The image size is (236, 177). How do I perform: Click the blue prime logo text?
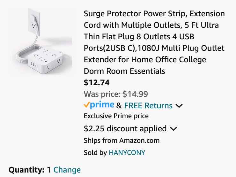pyautogui.click(x=102, y=105)
